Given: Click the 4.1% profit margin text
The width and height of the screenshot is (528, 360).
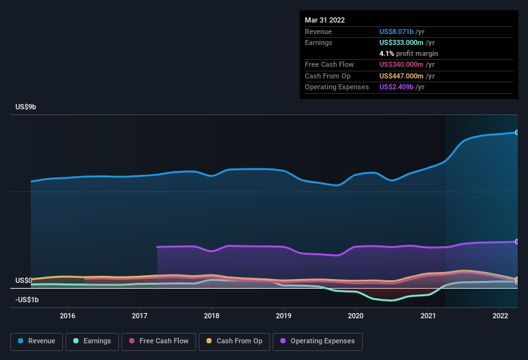Looking at the screenshot, I should pos(408,53).
